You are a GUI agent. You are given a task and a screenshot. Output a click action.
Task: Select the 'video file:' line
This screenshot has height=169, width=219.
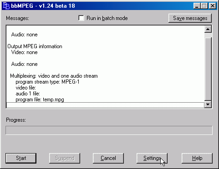coord(26,88)
